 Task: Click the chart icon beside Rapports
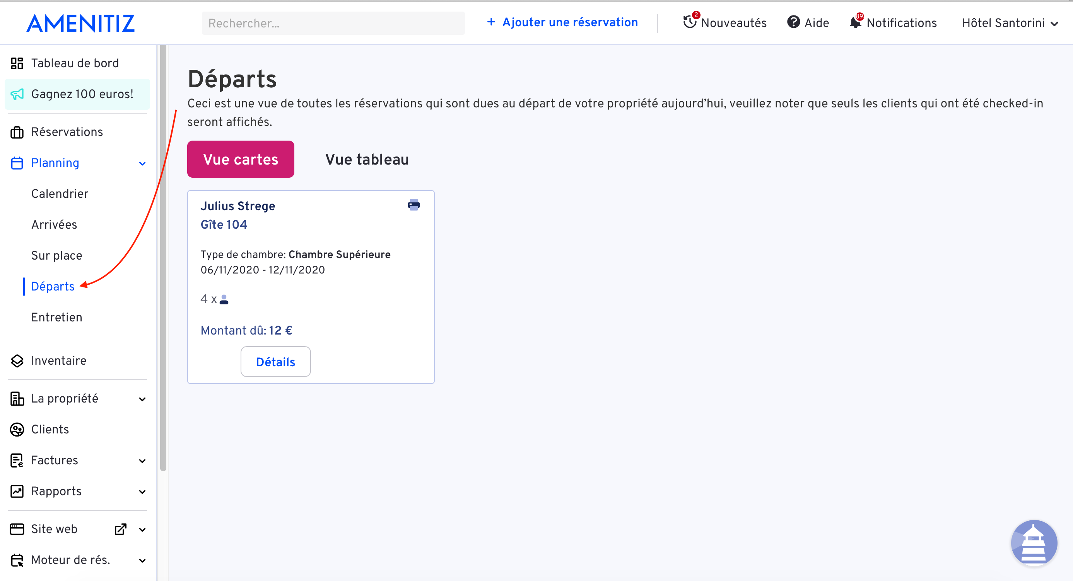[17, 492]
